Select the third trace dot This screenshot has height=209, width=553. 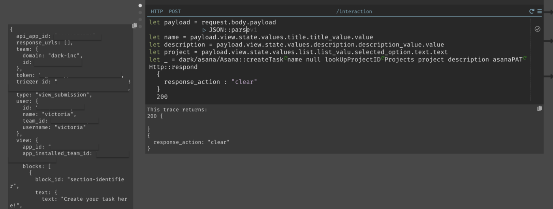click(140, 19)
